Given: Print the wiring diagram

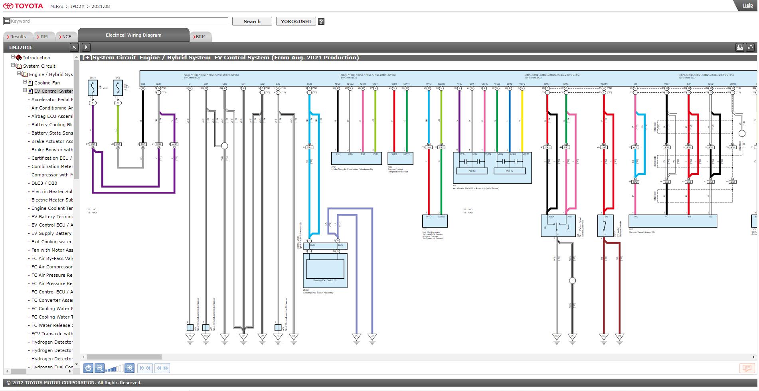Looking at the screenshot, I should pos(739,47).
